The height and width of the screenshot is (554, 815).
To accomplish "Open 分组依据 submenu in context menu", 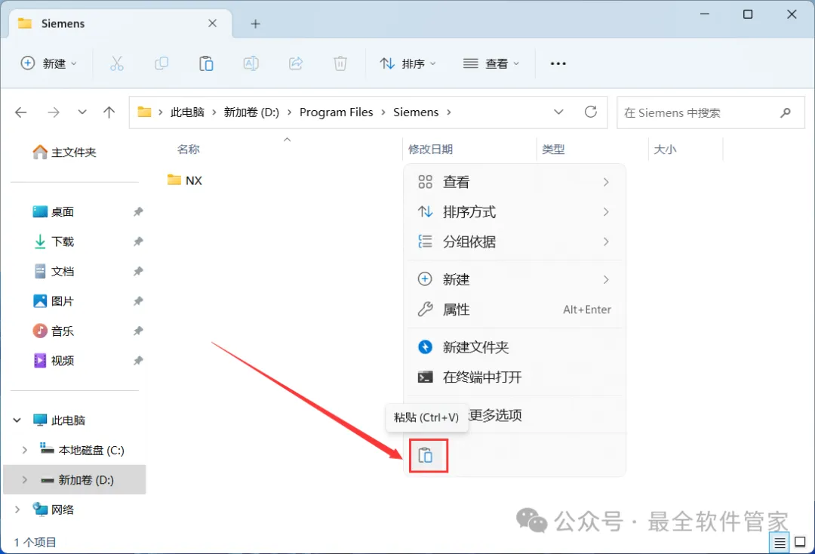I will pyautogui.click(x=515, y=241).
